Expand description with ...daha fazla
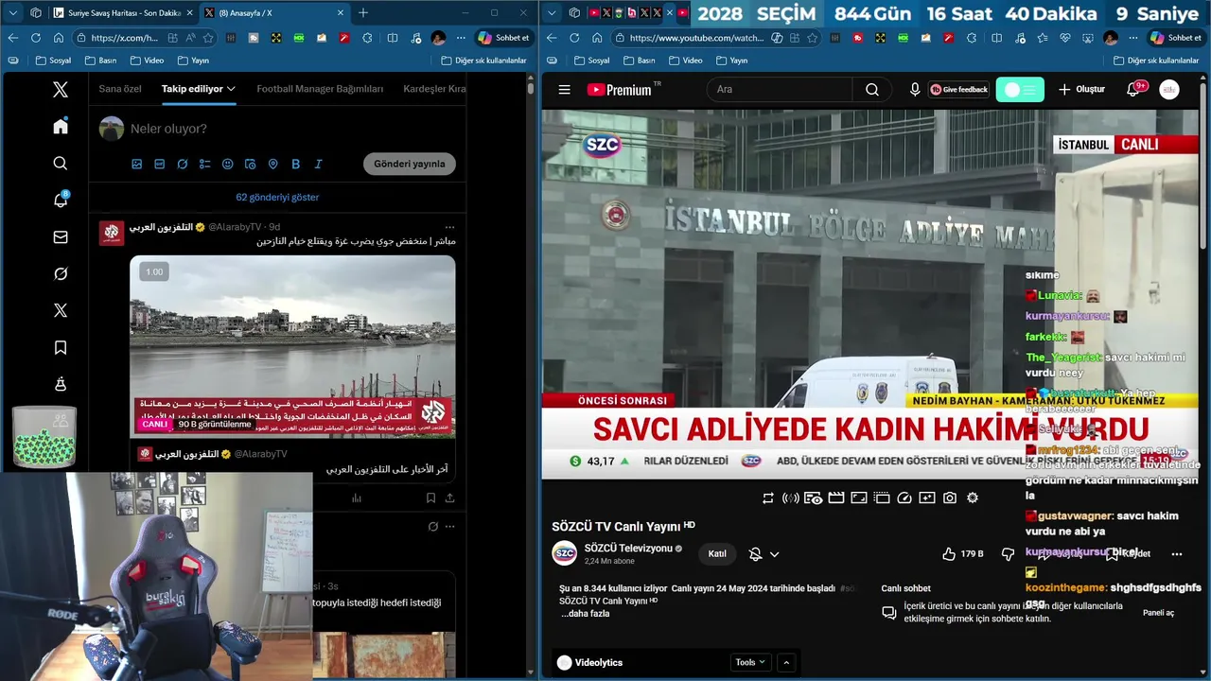1211x681 pixels. 586,614
